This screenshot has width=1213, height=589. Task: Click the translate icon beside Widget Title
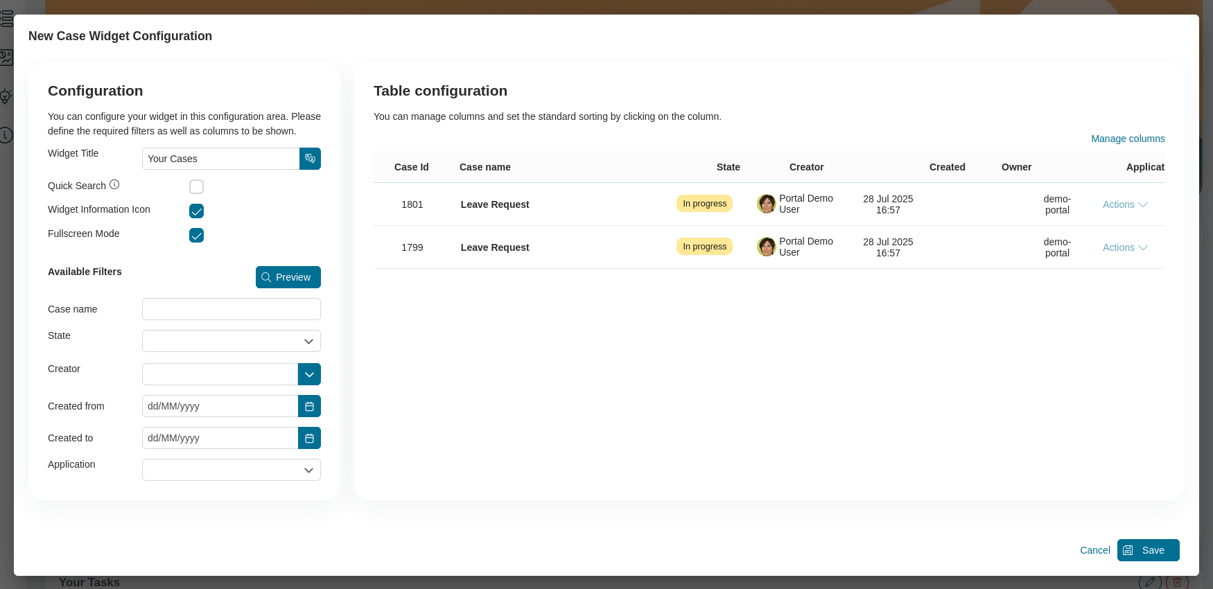(x=310, y=159)
